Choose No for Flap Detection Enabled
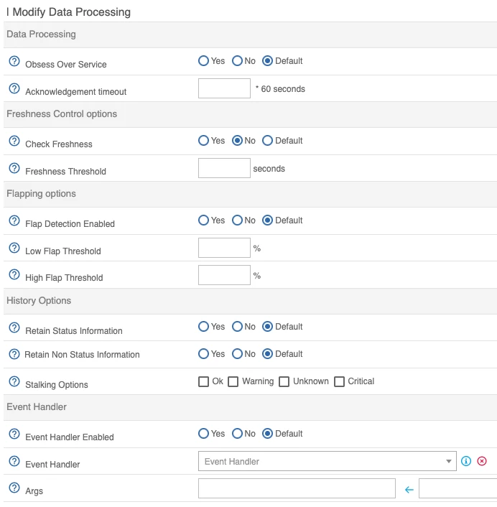The image size is (497, 507). 236,220
